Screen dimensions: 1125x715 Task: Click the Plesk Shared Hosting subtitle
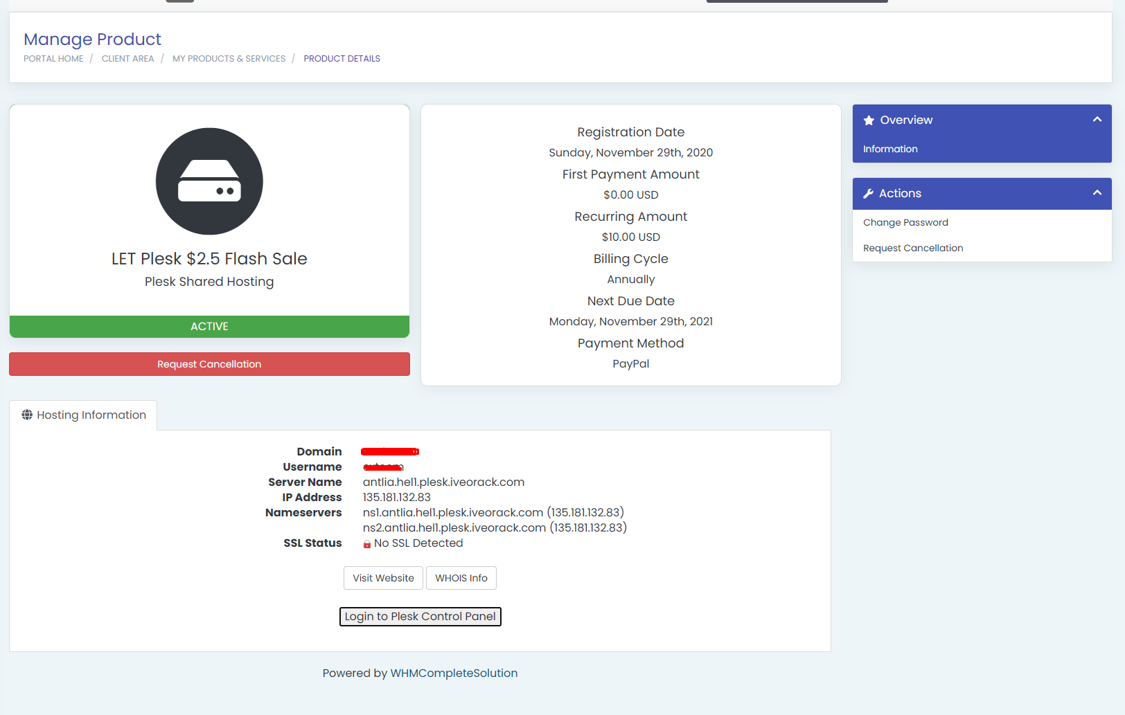point(209,282)
